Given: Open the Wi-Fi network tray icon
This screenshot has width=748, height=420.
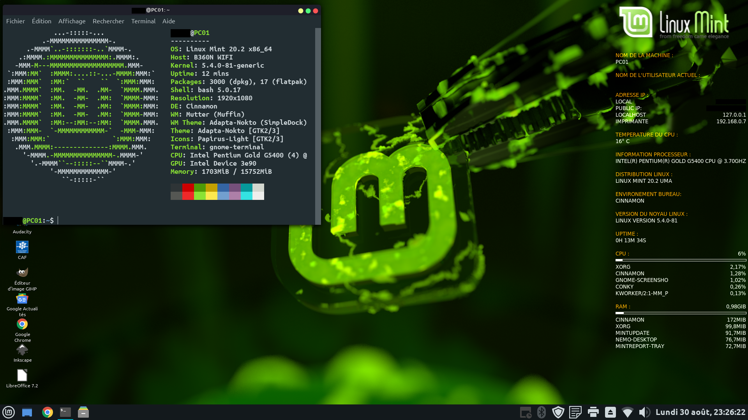Looking at the screenshot, I should pos(628,412).
